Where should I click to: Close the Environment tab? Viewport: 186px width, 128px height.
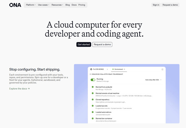125,69
